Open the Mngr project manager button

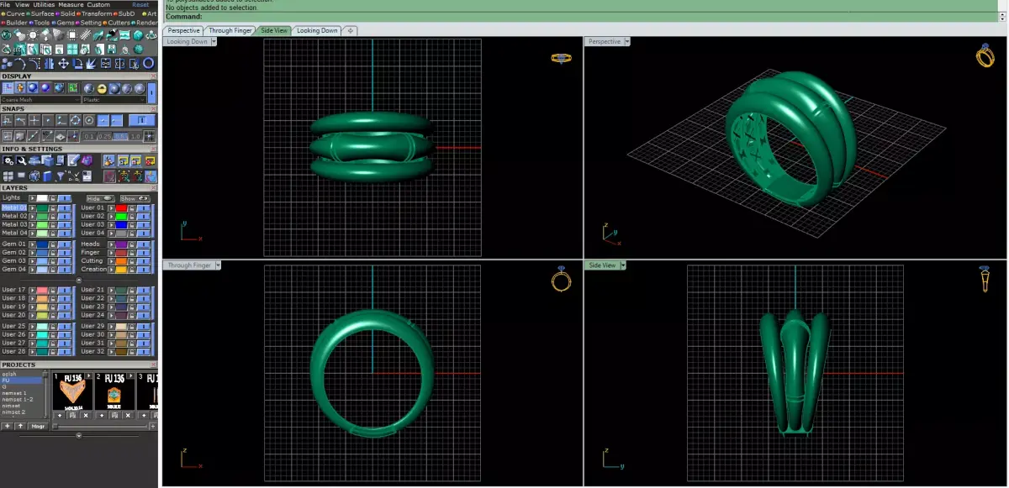pyautogui.click(x=38, y=427)
